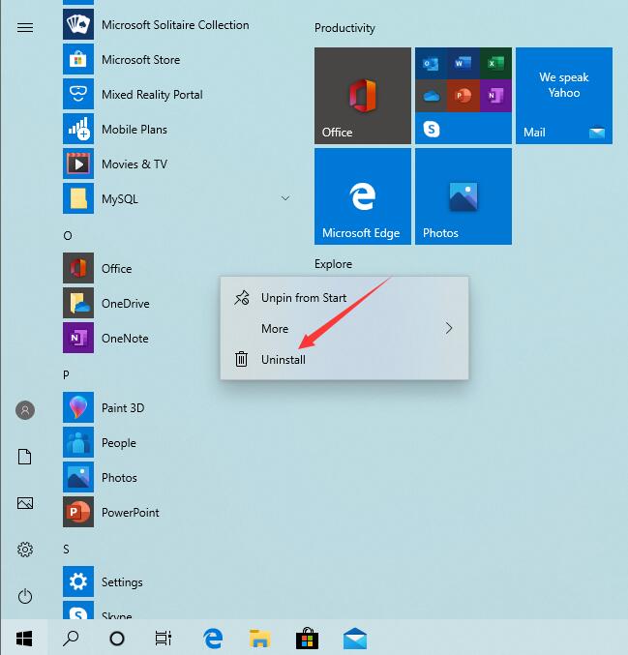Open the Mail live tile

pyautogui.click(x=564, y=96)
